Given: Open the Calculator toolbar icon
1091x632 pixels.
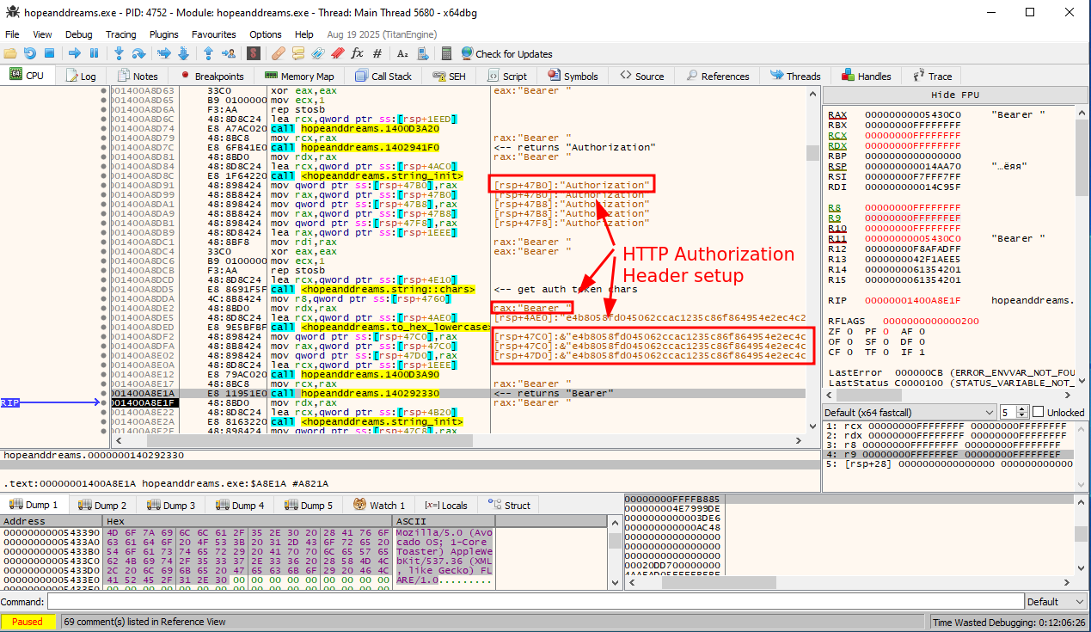Looking at the screenshot, I should click(447, 53).
